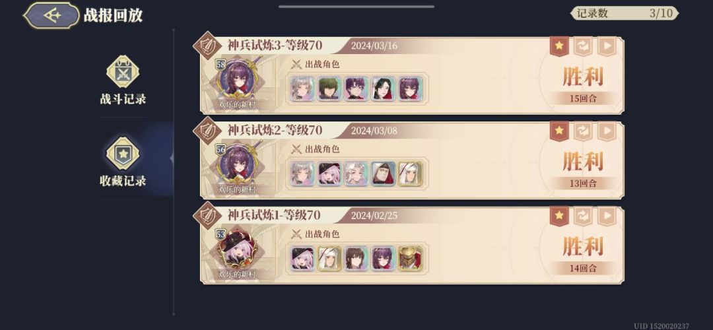Click the 胜利 15回合 result
This screenshot has width=713, height=330.
(x=583, y=85)
